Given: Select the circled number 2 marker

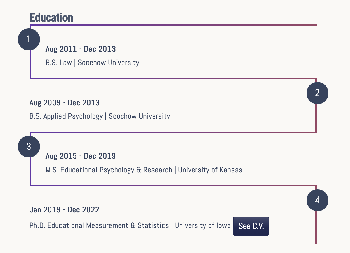Looking at the screenshot, I should click(x=317, y=93).
